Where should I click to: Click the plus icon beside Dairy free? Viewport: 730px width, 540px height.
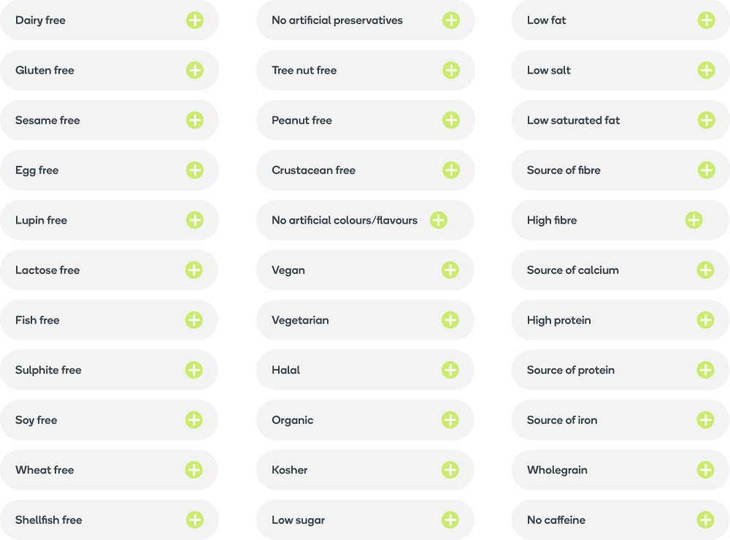coord(194,20)
